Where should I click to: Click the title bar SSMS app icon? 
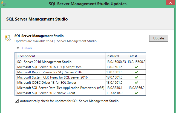(x=4, y=4)
